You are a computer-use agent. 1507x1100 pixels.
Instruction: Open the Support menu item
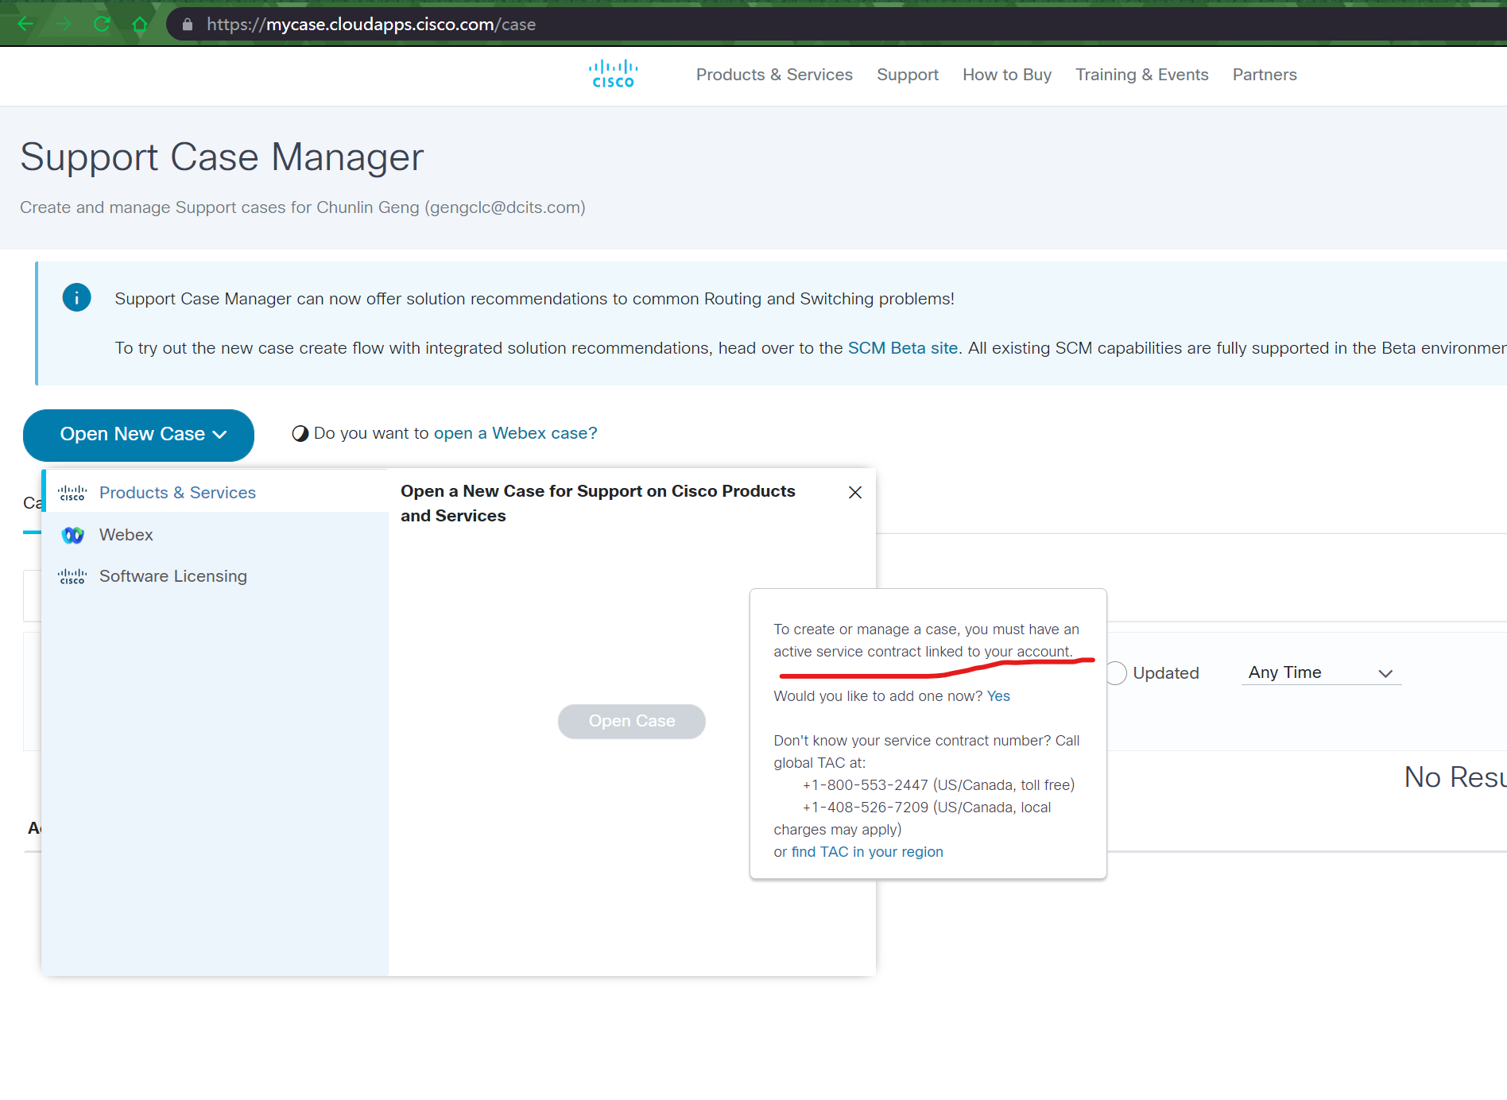click(x=907, y=74)
